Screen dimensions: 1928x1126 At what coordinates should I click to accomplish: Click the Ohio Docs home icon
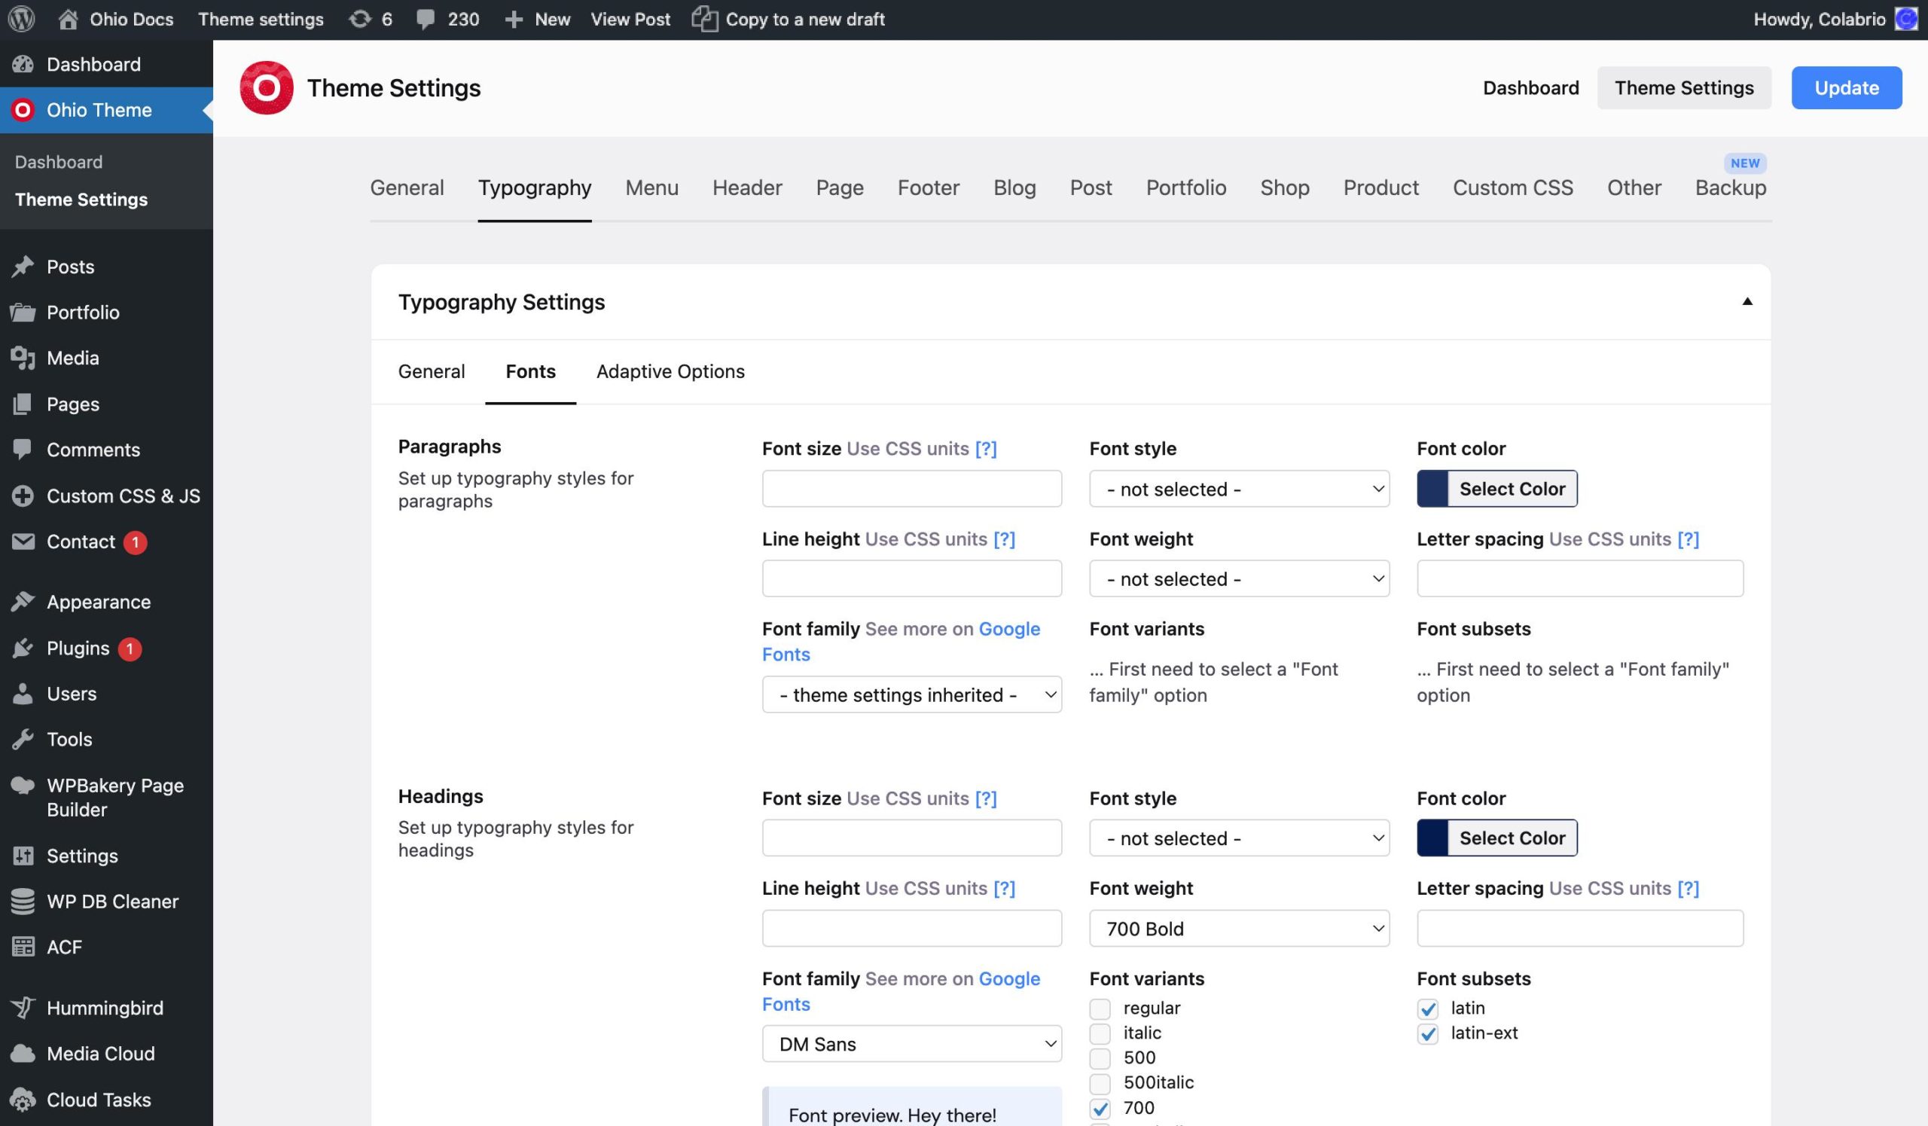pyautogui.click(x=68, y=19)
